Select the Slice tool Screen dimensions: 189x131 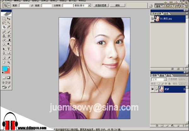point(9,27)
